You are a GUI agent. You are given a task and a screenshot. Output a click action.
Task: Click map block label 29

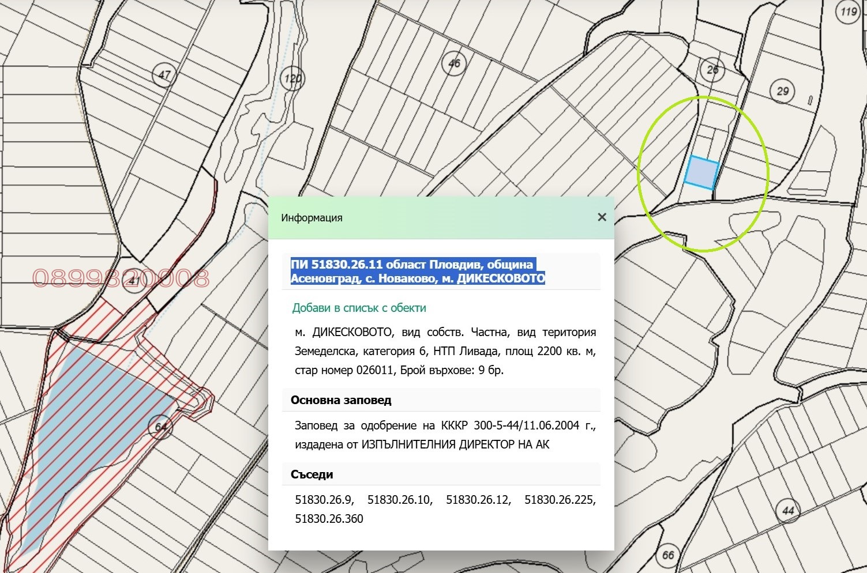(782, 91)
